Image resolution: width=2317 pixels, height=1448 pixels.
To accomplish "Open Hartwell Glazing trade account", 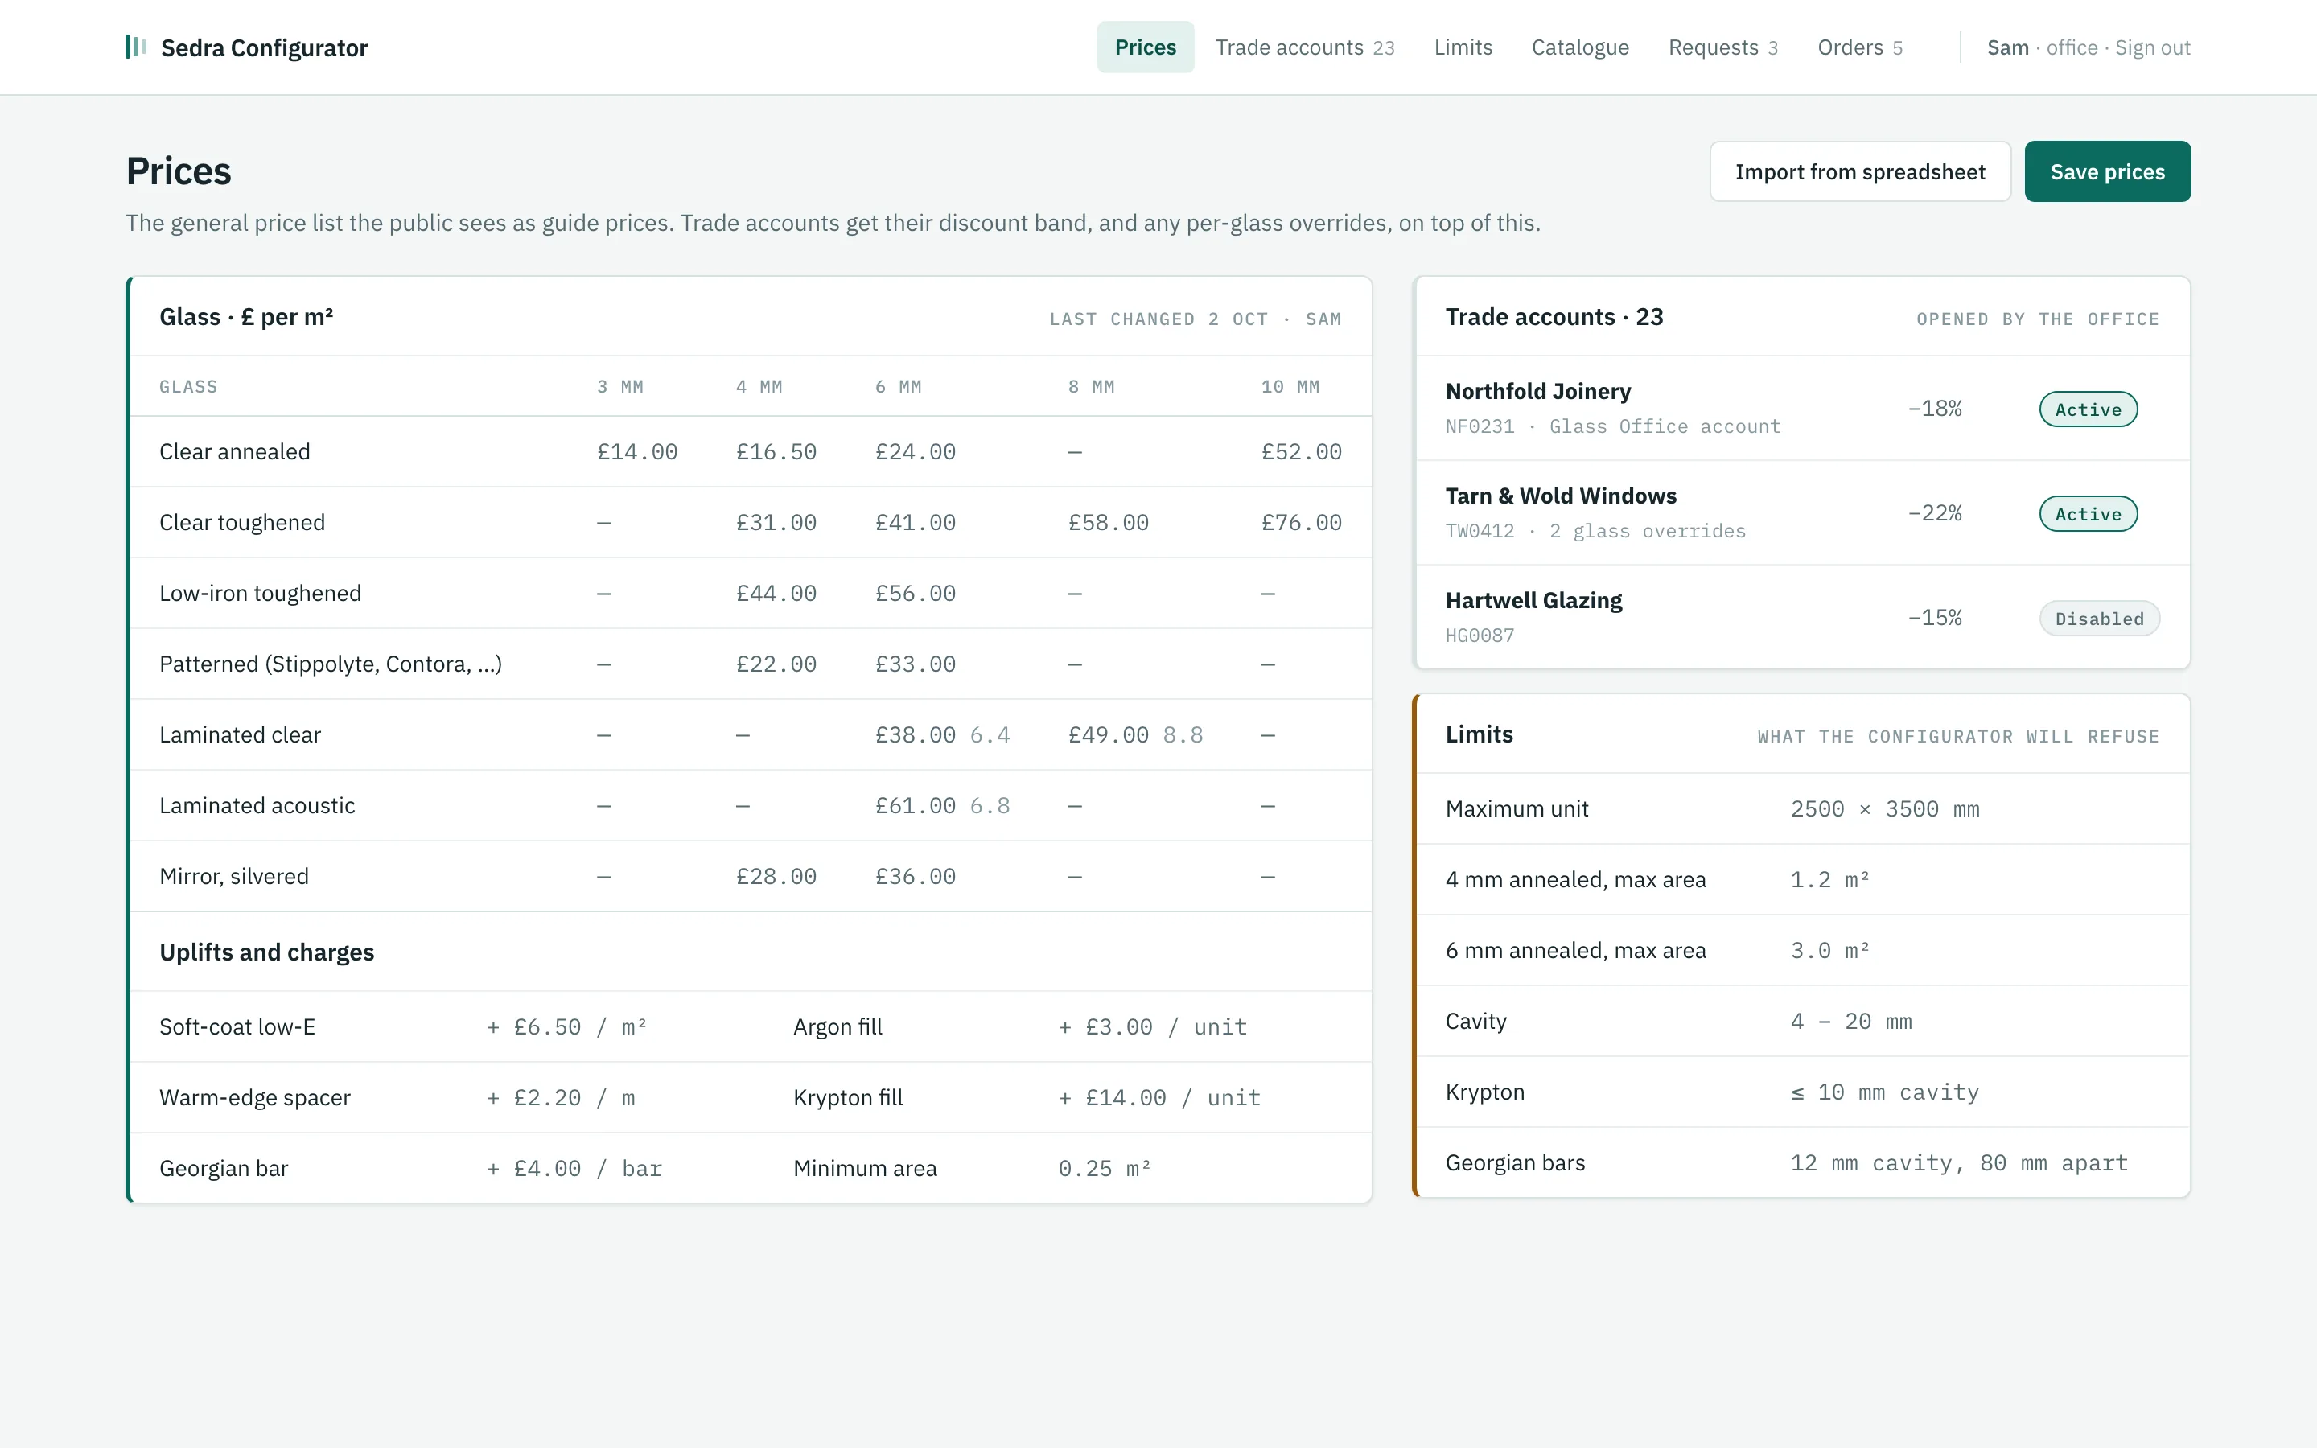I will [1802, 618].
